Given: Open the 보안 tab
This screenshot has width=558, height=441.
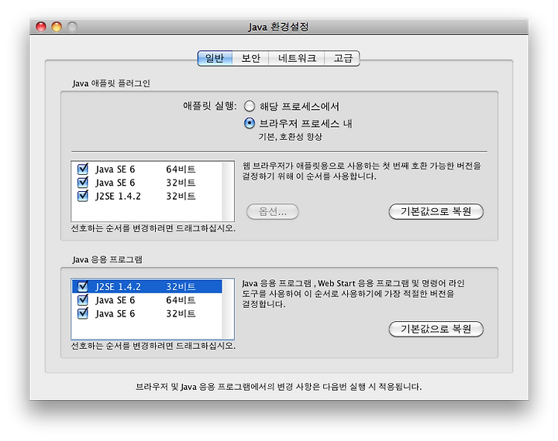Looking at the screenshot, I should [250, 58].
